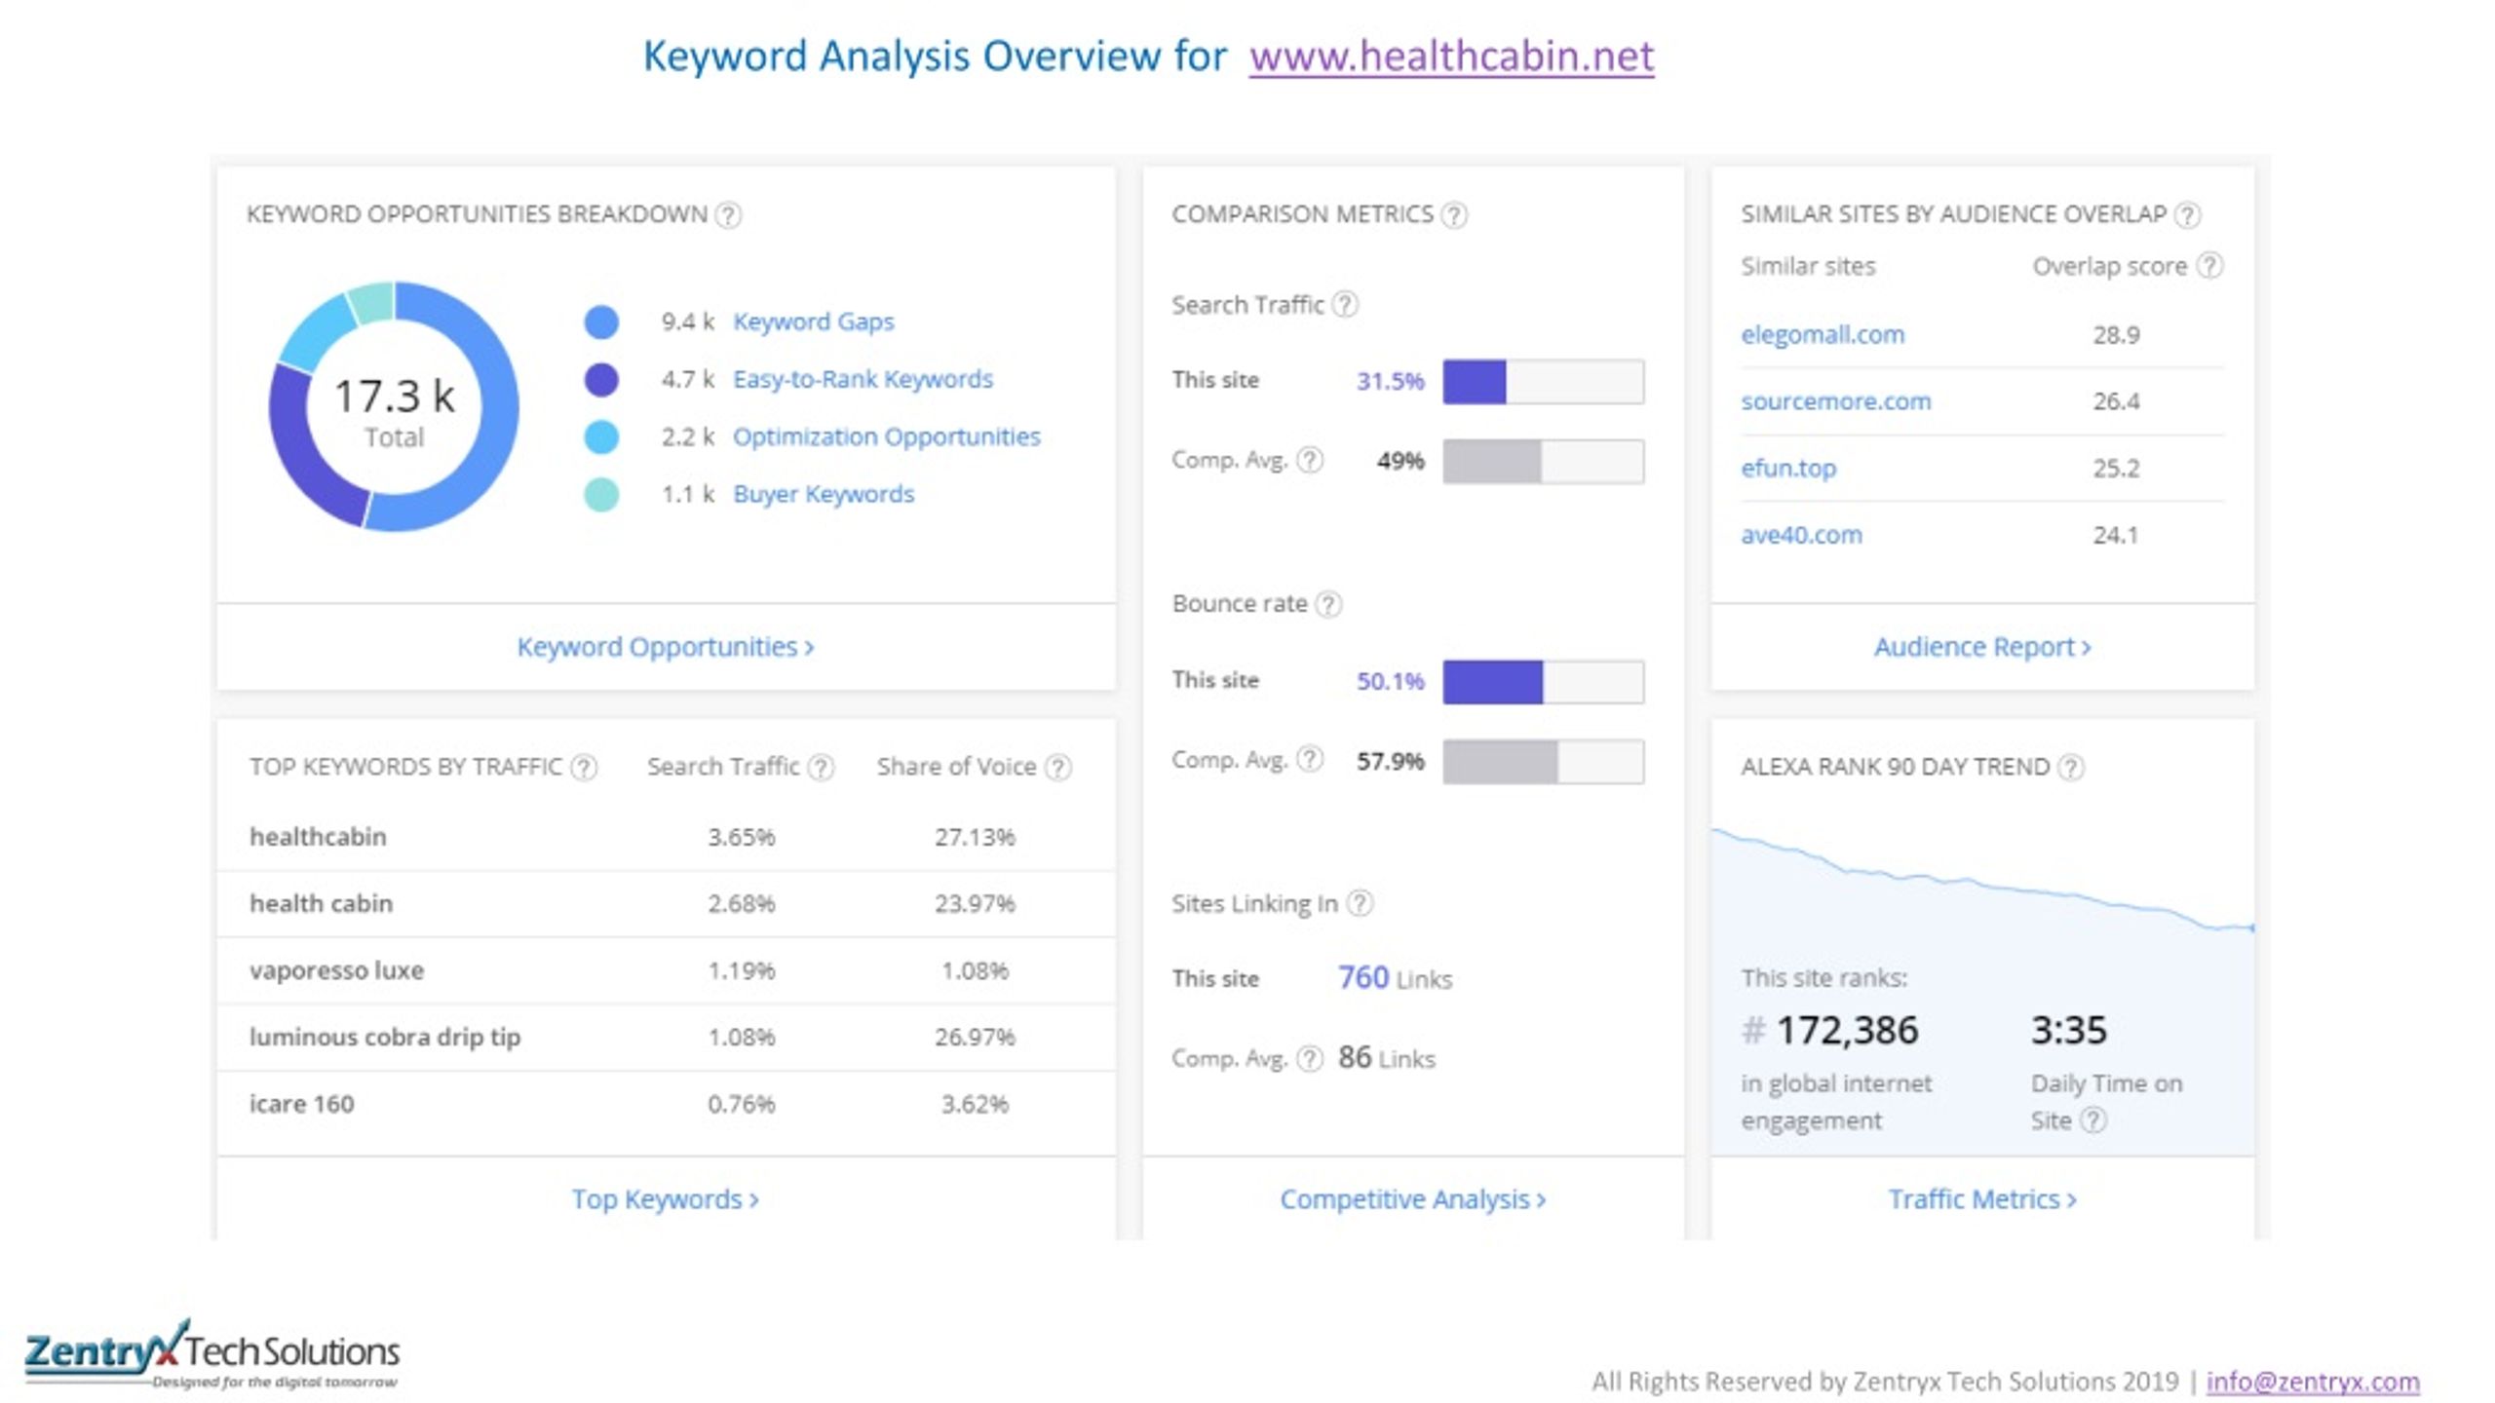The image size is (2495, 1403).
Task: Click Alexa Rank 90 Day Trend help icon
Action: (2071, 768)
